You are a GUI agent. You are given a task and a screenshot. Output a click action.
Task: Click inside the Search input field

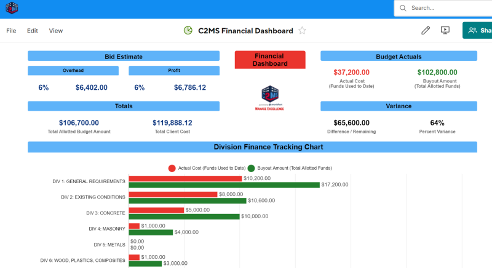(x=449, y=8)
